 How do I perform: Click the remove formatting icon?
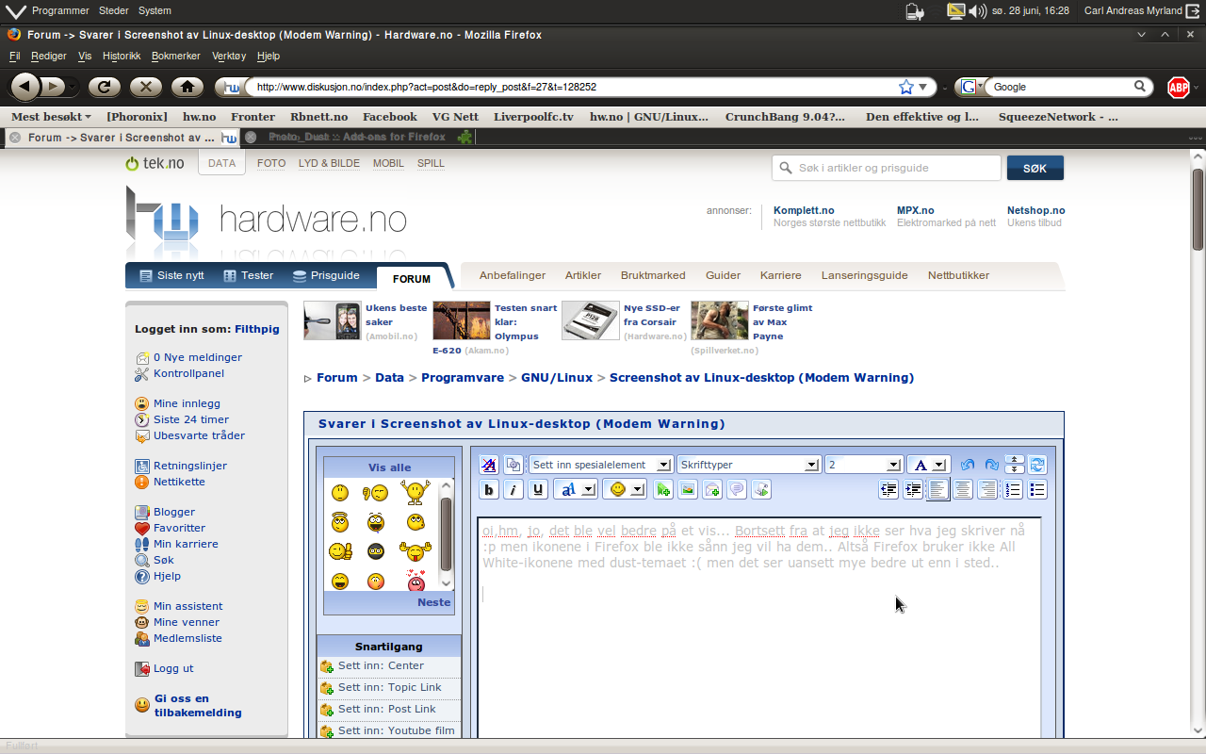[x=489, y=465]
